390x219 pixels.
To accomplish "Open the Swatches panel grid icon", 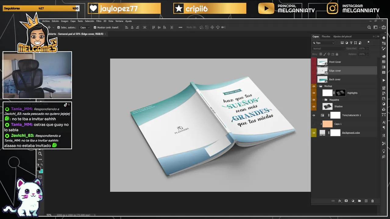I will pyautogui.click(x=384, y=62).
